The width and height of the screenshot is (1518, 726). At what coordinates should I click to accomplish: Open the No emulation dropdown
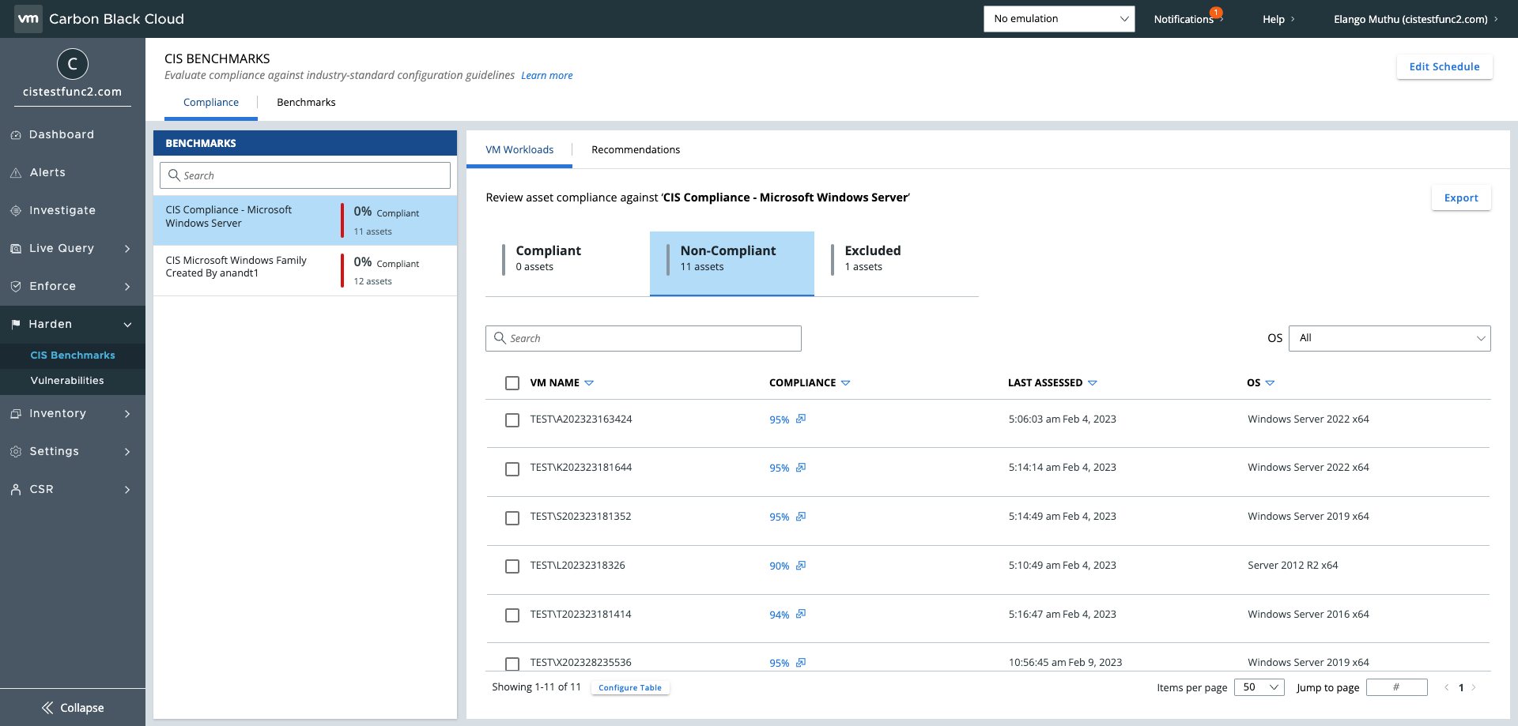click(x=1059, y=19)
